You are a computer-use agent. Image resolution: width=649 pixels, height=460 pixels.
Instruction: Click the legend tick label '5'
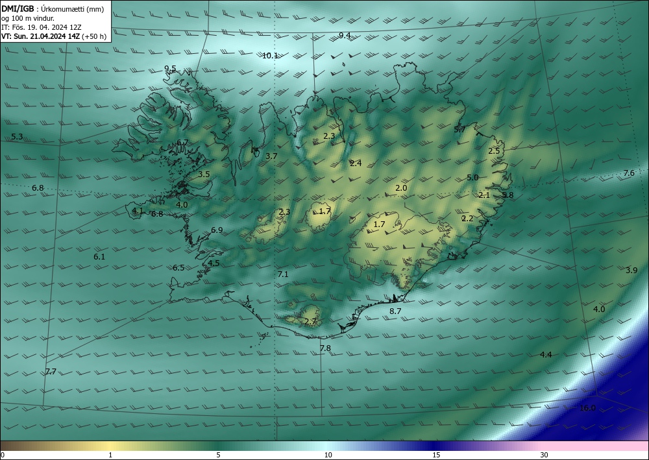tap(218, 455)
